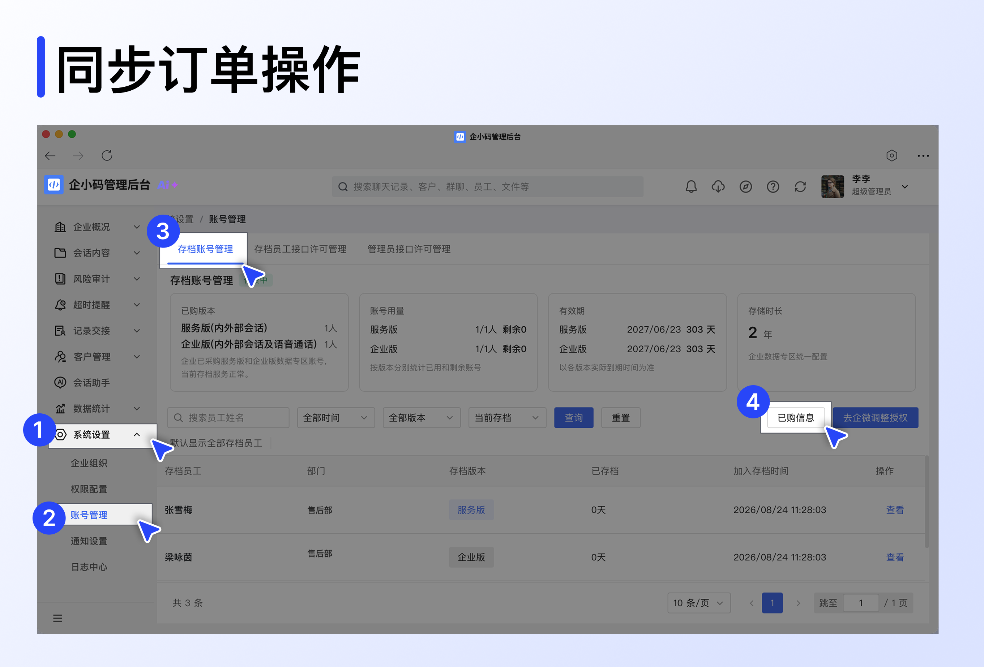Image resolution: width=984 pixels, height=667 pixels.
Task: Click 去企微调整授权 button
Action: tap(876, 418)
